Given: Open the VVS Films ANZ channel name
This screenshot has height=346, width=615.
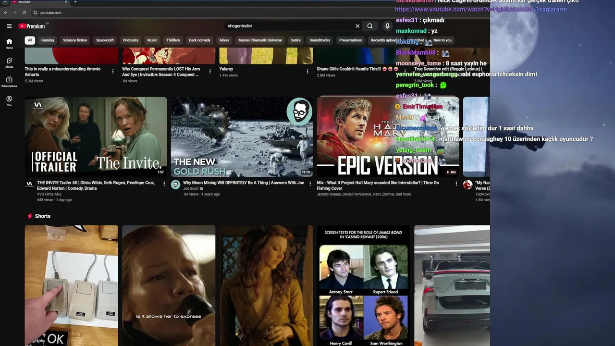Looking at the screenshot, I should 49,194.
